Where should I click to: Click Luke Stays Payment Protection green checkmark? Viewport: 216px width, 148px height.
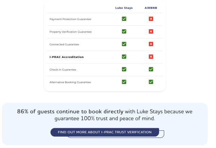coord(124,19)
